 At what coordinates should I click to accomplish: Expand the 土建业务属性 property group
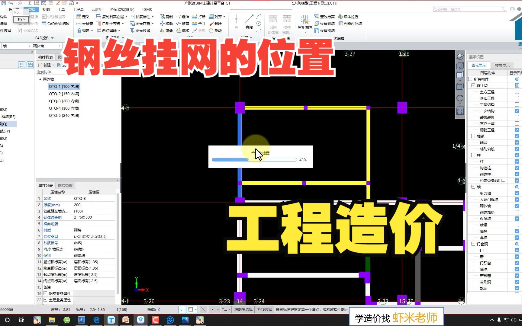[x=45, y=300]
